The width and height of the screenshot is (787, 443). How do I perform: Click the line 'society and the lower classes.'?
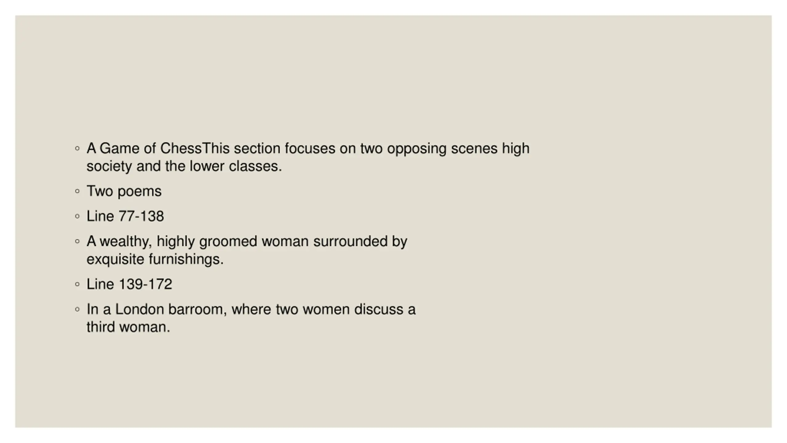(184, 166)
